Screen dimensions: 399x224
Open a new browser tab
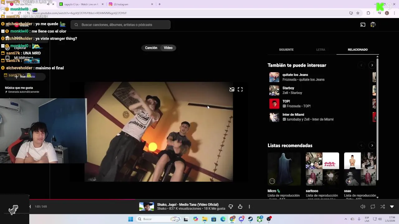pos(160,4)
